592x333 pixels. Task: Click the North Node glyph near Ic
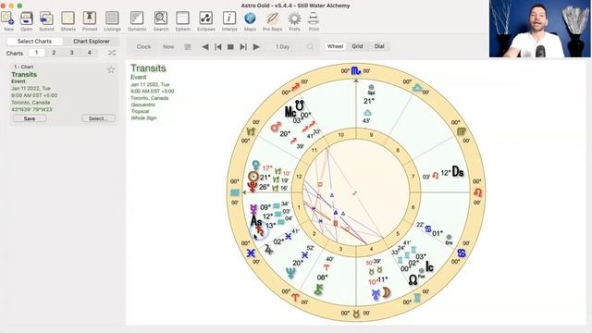(x=413, y=280)
